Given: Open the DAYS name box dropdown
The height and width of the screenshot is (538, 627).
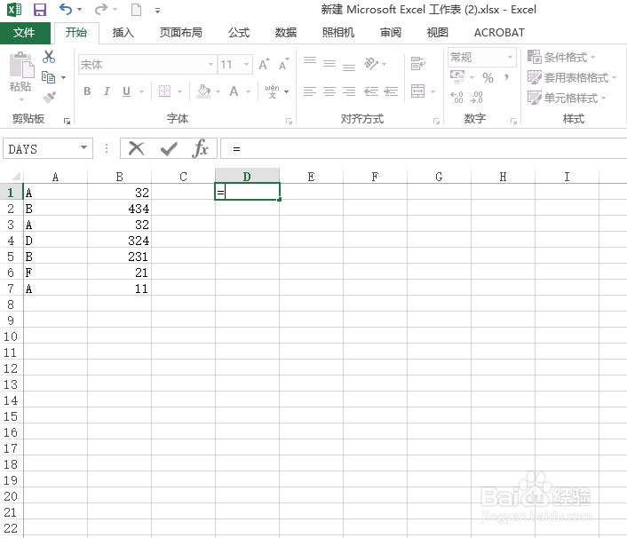Looking at the screenshot, I should 83,147.
